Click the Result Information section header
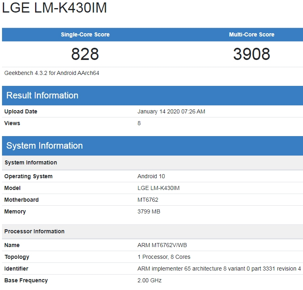303x290 pixels. point(152,96)
